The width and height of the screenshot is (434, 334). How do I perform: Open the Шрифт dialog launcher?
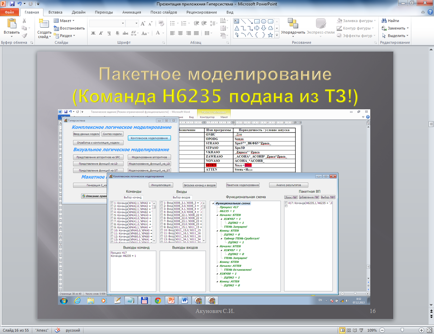(x=163, y=43)
